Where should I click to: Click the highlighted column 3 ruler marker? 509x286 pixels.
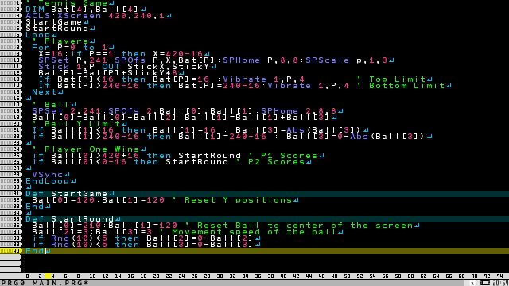[x=48, y=276]
